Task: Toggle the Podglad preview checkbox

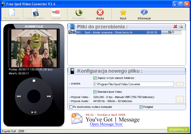Action: coord(141,107)
